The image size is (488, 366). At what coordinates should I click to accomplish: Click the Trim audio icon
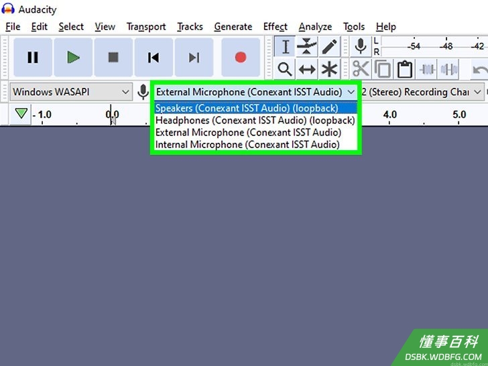(x=426, y=69)
